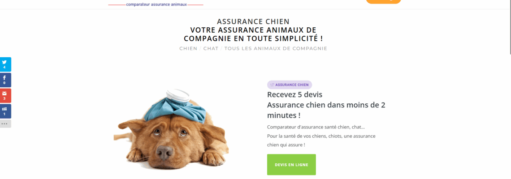Image resolution: width=511 pixels, height=179 pixels.
Task: Open the CHAT breadcrumb link
Action: coord(211,48)
